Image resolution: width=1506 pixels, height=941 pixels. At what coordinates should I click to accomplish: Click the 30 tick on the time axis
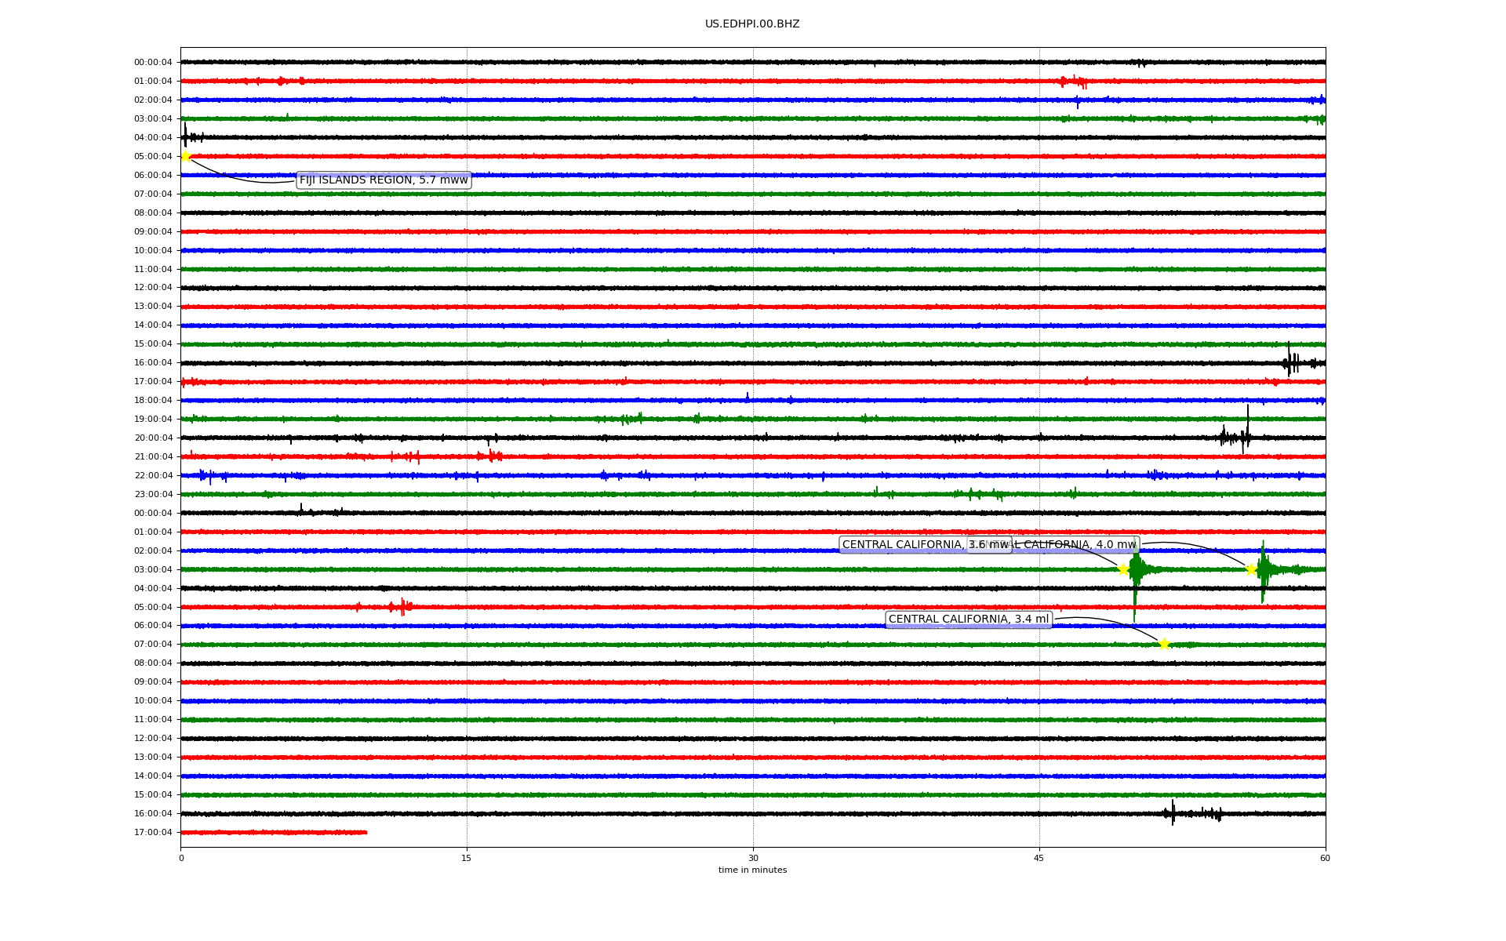753,858
